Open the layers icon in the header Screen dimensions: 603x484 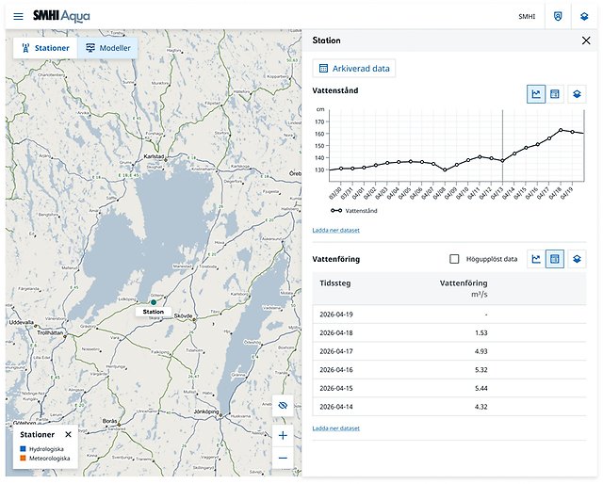[584, 17]
